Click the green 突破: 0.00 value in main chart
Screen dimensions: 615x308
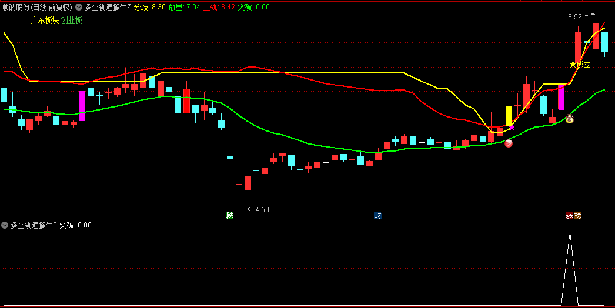[x=254, y=7]
